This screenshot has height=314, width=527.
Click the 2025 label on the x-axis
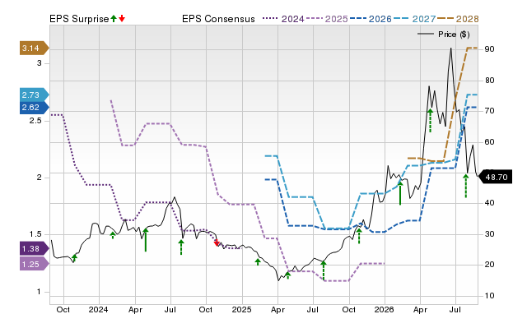pos(241,309)
